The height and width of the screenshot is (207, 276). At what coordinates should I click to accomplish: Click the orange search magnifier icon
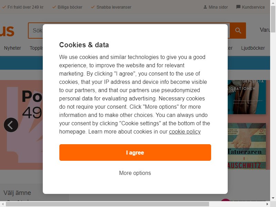point(238,30)
